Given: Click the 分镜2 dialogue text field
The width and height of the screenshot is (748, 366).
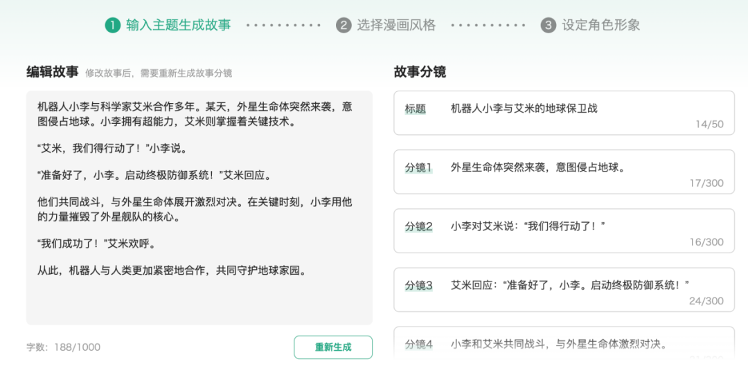Looking at the screenshot, I should point(528,226).
